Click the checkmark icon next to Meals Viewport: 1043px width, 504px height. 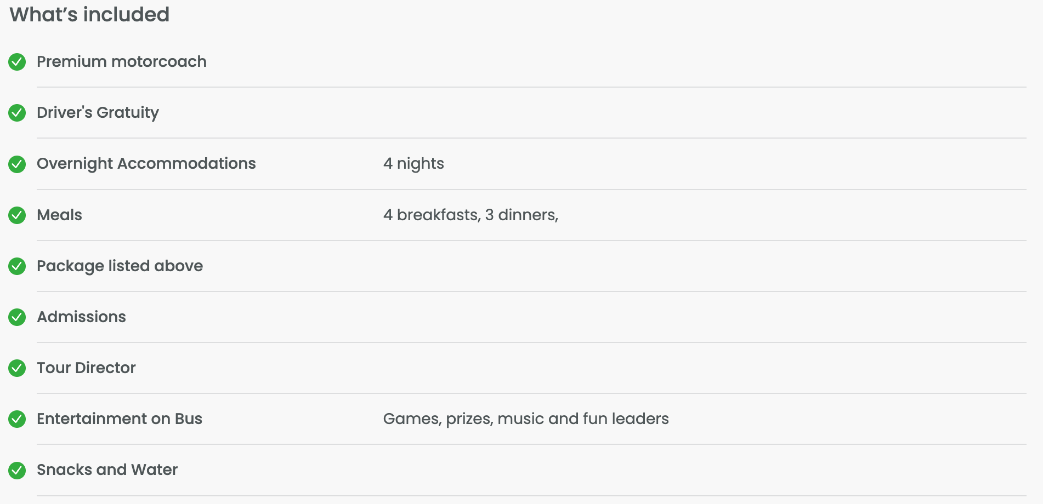(x=17, y=215)
